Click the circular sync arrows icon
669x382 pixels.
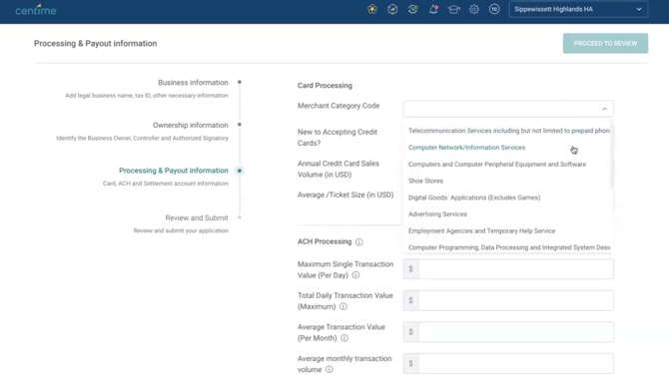412,9
